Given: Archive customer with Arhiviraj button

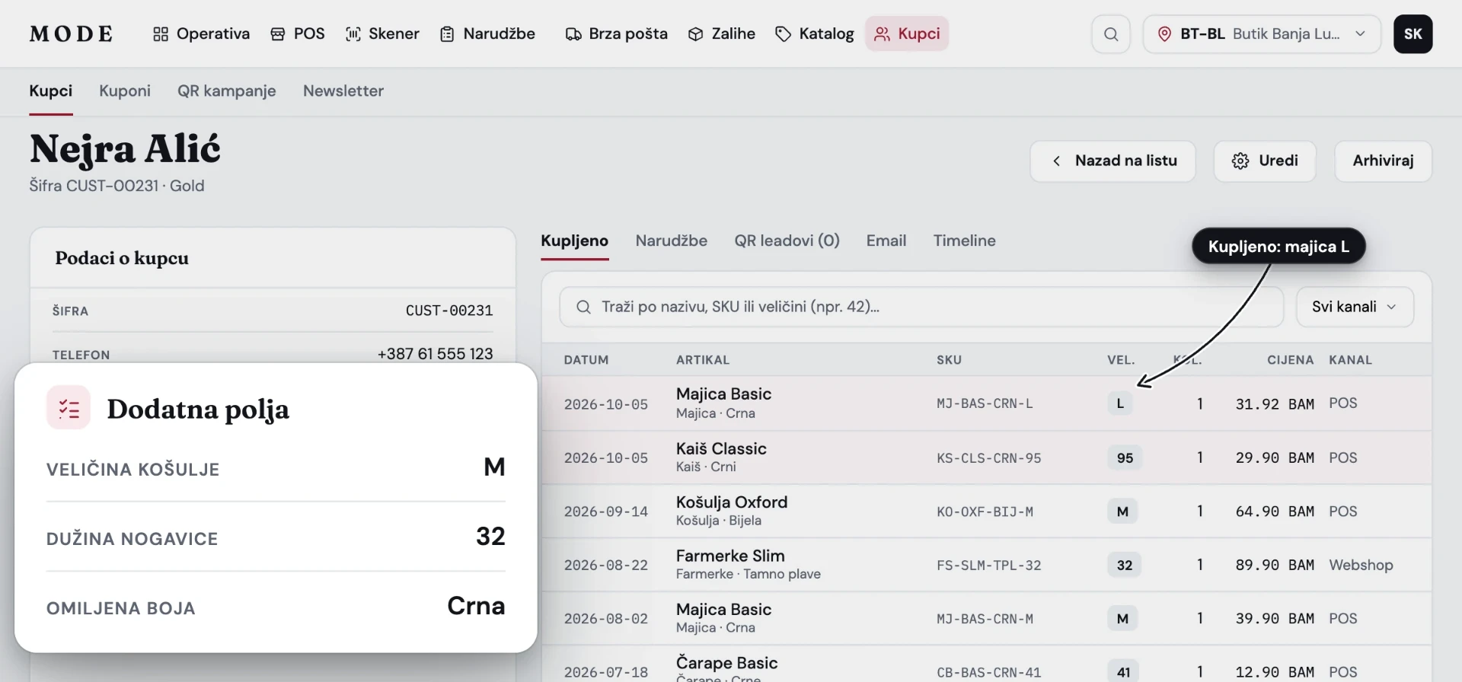Looking at the screenshot, I should click(1383, 161).
